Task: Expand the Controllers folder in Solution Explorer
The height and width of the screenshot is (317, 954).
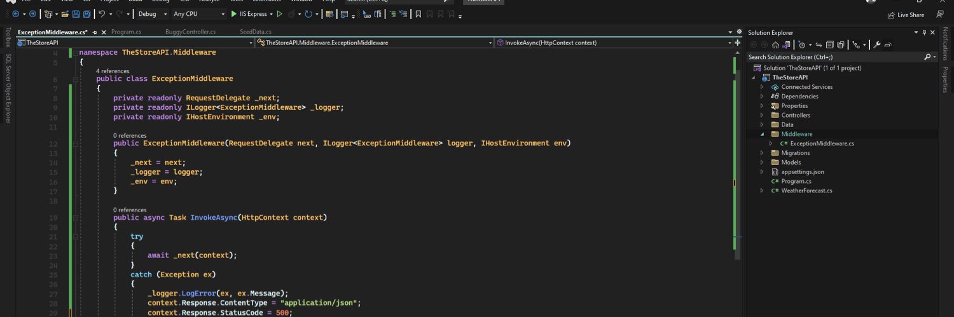Action: 762,116
